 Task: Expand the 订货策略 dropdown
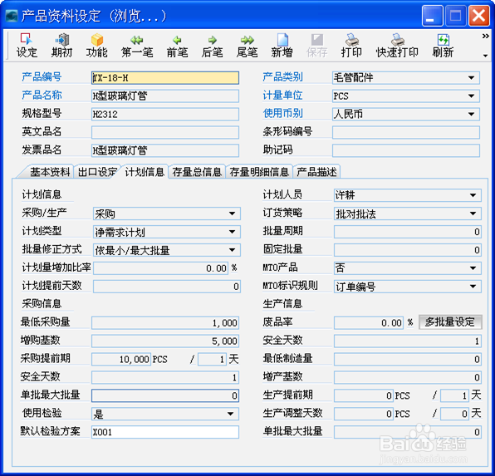(473, 213)
